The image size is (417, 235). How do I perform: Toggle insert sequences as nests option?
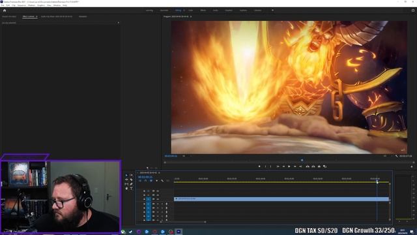click(140, 181)
